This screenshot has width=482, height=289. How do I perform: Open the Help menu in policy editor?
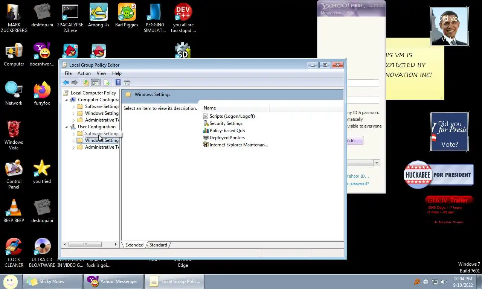tap(117, 73)
